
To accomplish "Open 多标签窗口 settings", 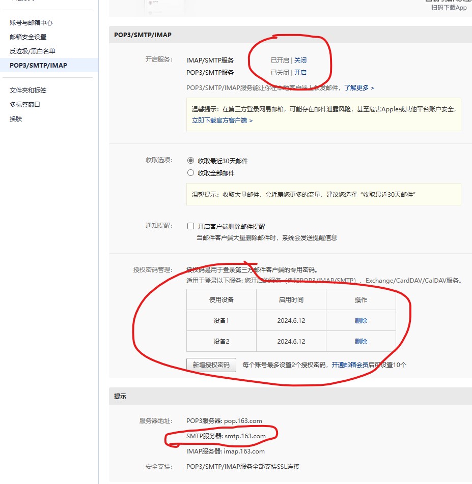I will point(25,105).
